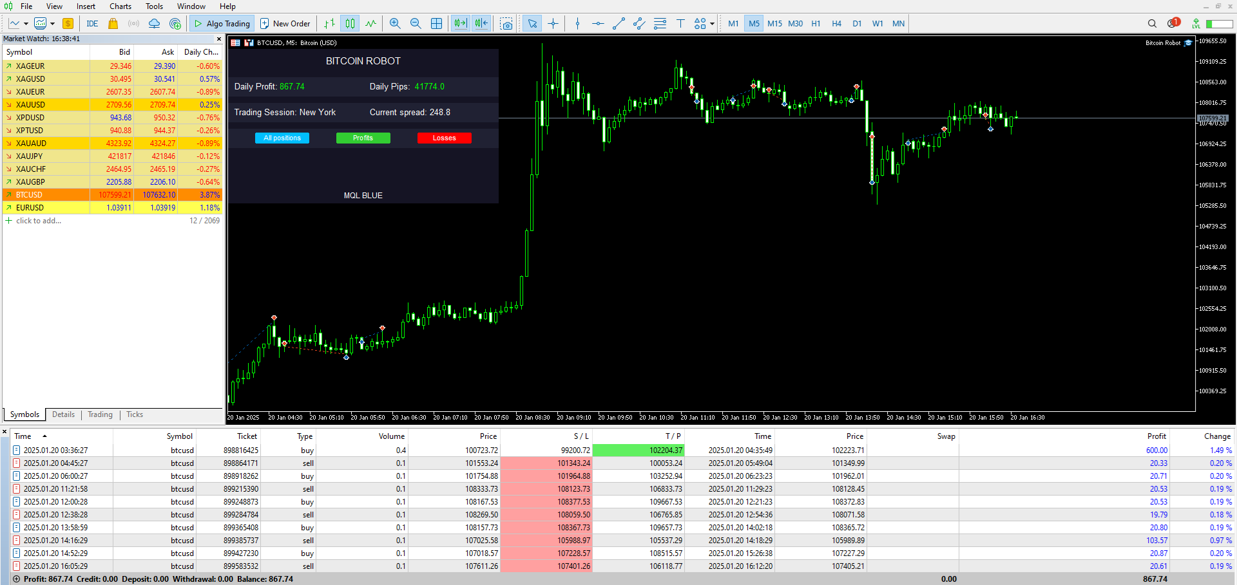1237x585 pixels.
Task: Select the Fibonacci retracement tool
Action: (x=660, y=24)
